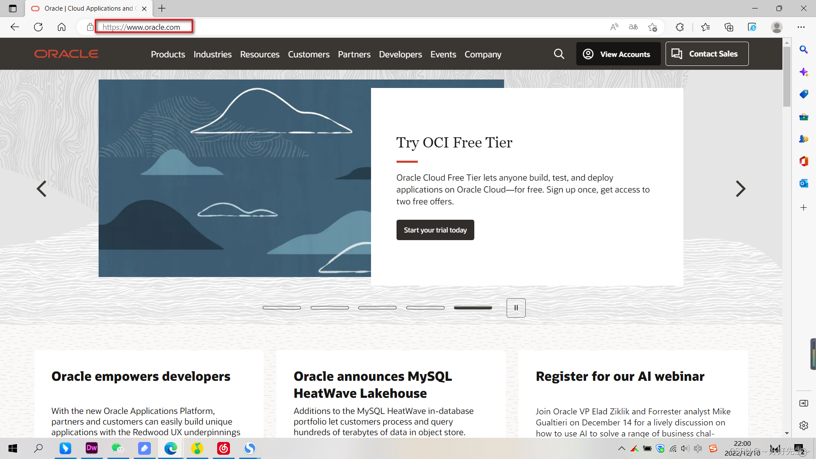The height and width of the screenshot is (459, 816).
Task: Open the Products navigation menu
Action: pyautogui.click(x=168, y=54)
